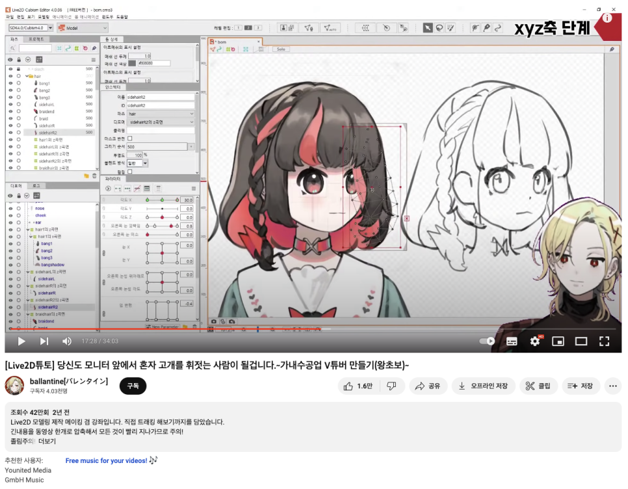Click the add three keys parameter icon

(x=127, y=188)
